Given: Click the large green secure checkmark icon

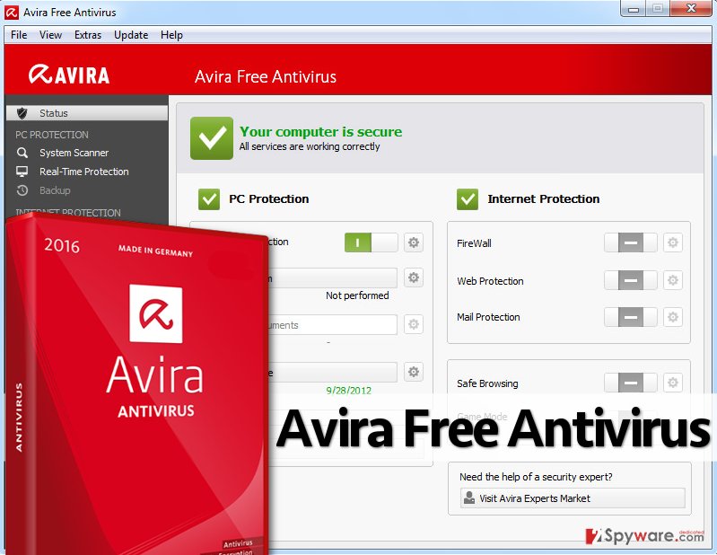Looking at the screenshot, I should (x=212, y=138).
